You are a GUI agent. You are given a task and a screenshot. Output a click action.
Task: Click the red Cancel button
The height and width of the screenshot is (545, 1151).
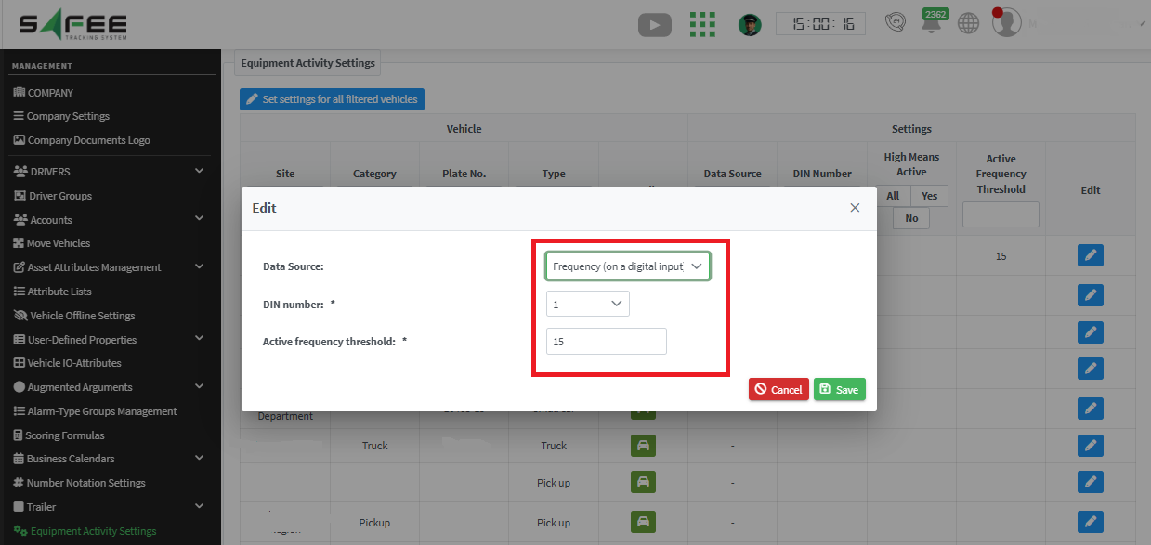pos(778,390)
